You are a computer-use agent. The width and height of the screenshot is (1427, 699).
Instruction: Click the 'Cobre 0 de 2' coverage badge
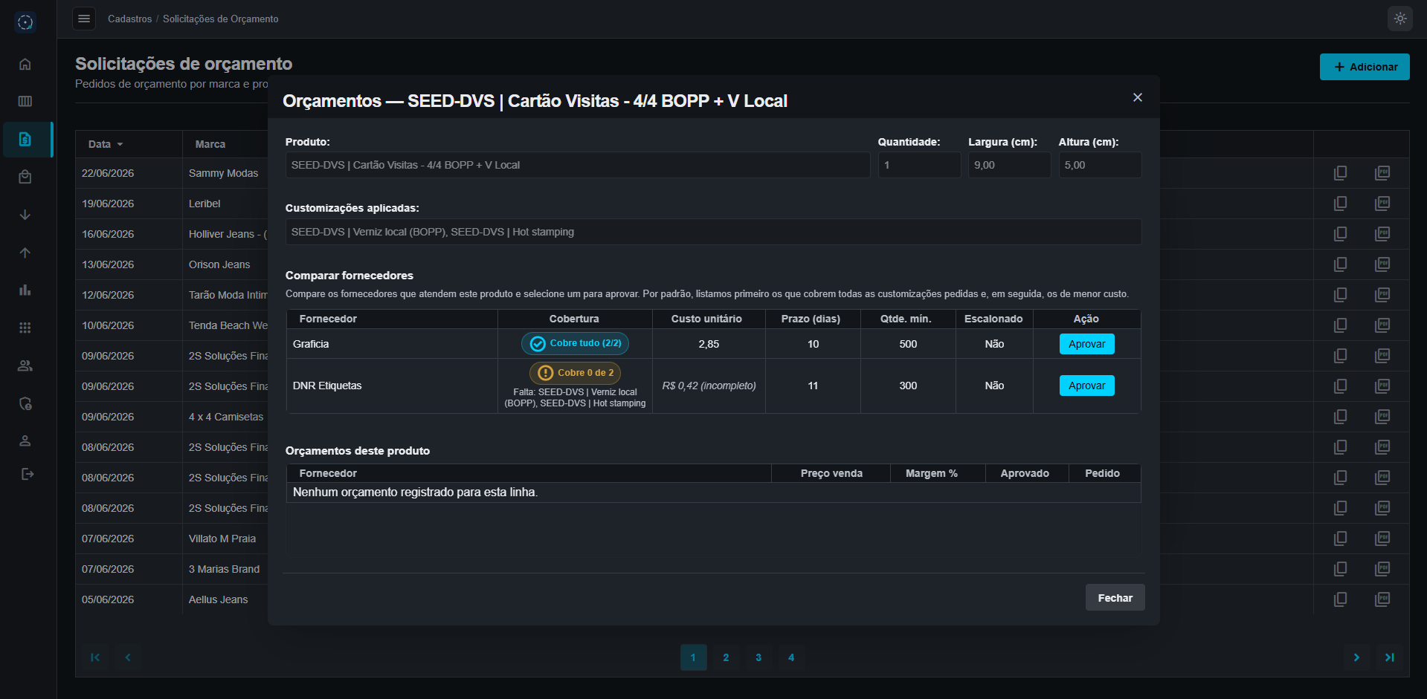575,373
